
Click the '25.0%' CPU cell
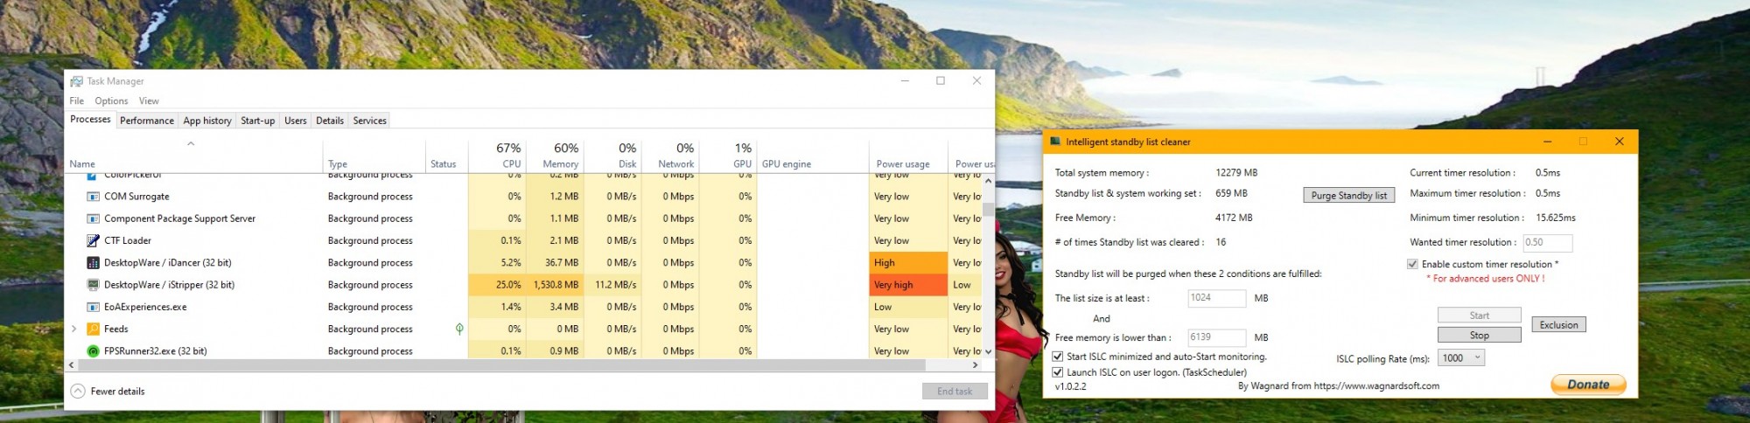pos(496,285)
